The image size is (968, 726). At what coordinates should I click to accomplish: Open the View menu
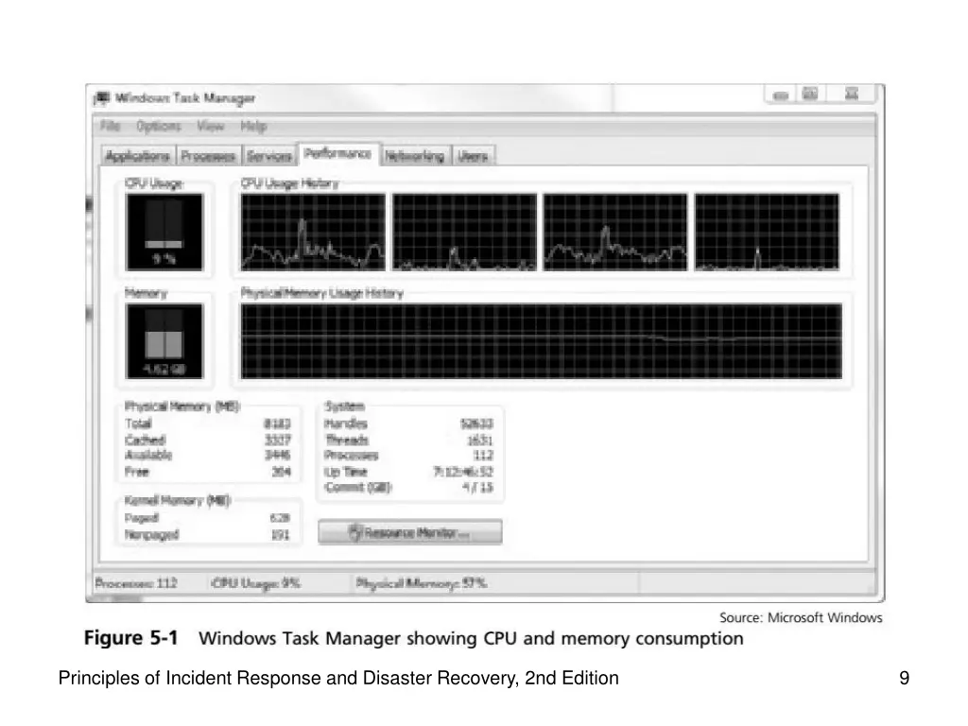point(211,126)
